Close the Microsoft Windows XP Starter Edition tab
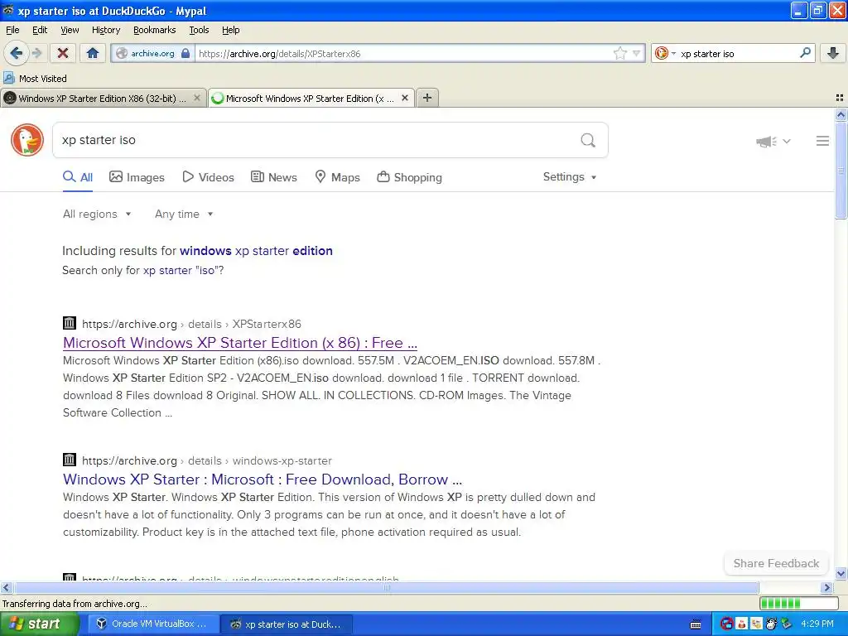 coord(404,98)
